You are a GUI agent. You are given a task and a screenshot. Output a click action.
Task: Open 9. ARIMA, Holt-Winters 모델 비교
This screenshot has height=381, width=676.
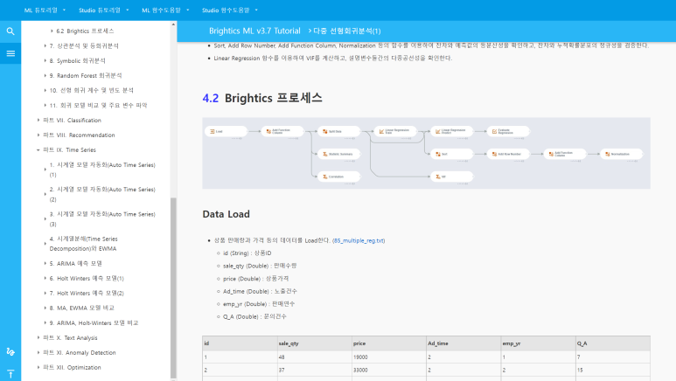point(94,322)
